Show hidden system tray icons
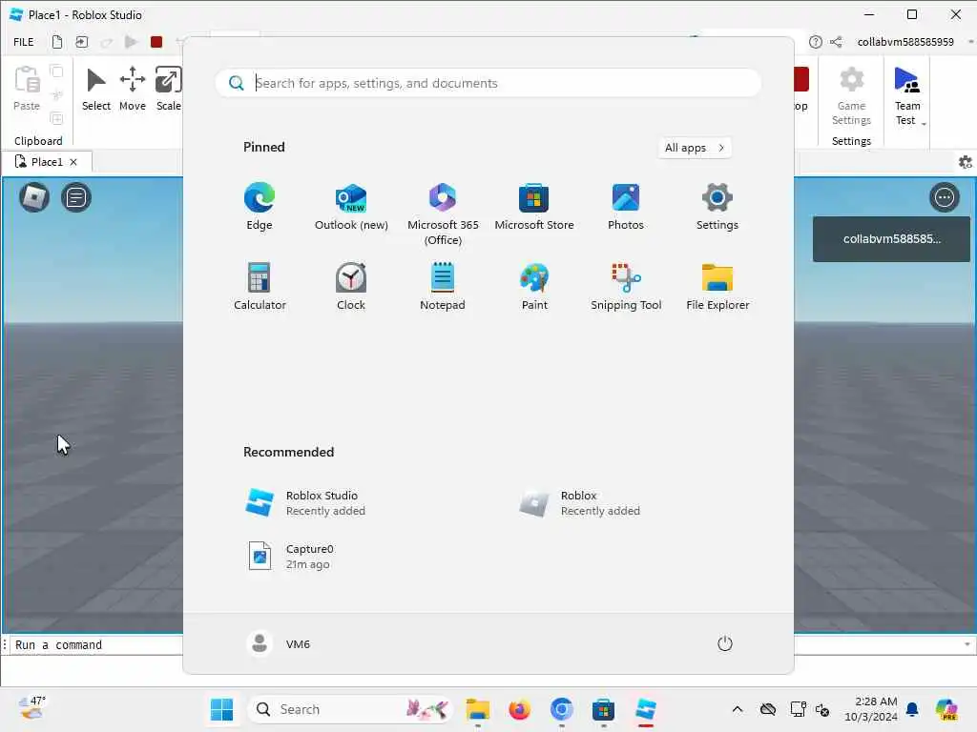Image resolution: width=977 pixels, height=732 pixels. tap(738, 709)
